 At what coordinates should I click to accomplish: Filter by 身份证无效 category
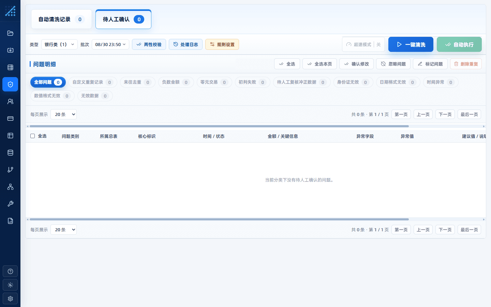tap(353, 82)
